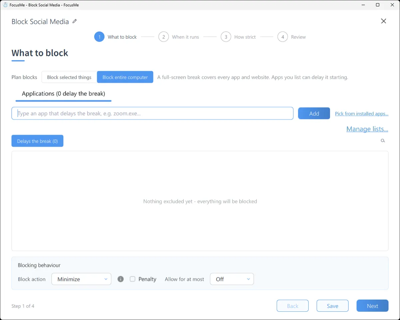Close the FocusMe window from the title bar
The image size is (400, 320).
click(392, 5)
